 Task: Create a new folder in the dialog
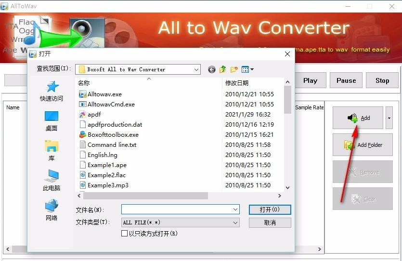point(234,69)
